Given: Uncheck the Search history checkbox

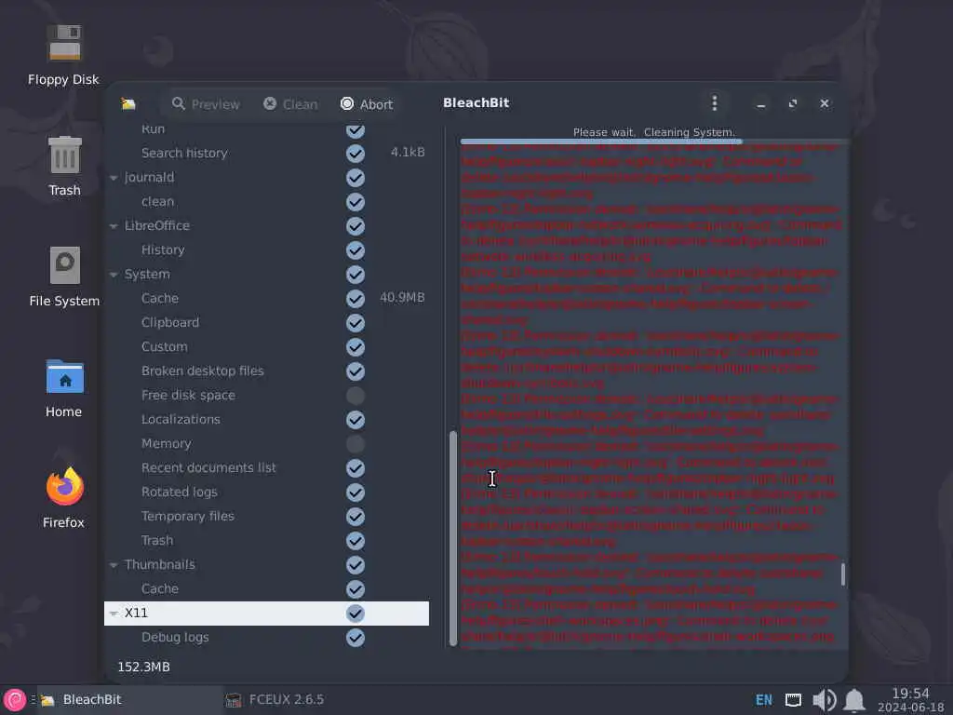Looking at the screenshot, I should [356, 154].
